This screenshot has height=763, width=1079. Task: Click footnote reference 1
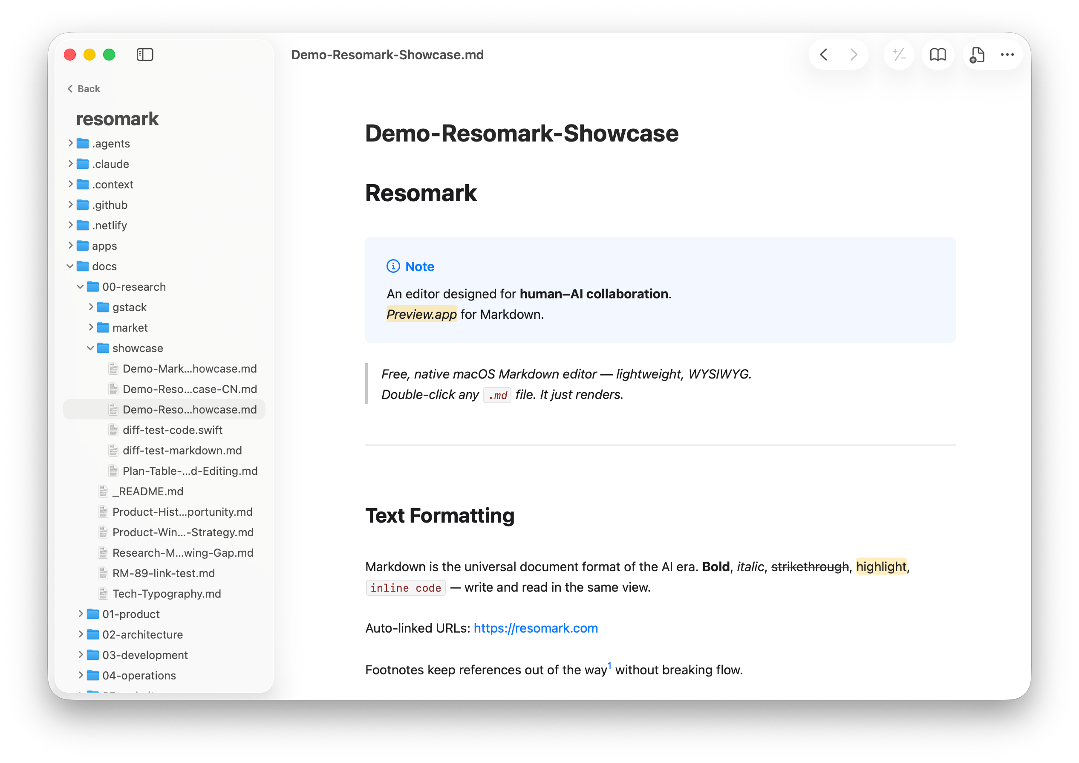coord(609,665)
